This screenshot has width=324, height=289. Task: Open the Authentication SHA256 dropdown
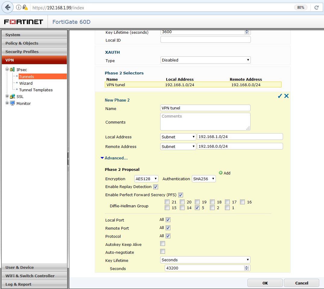click(204, 179)
